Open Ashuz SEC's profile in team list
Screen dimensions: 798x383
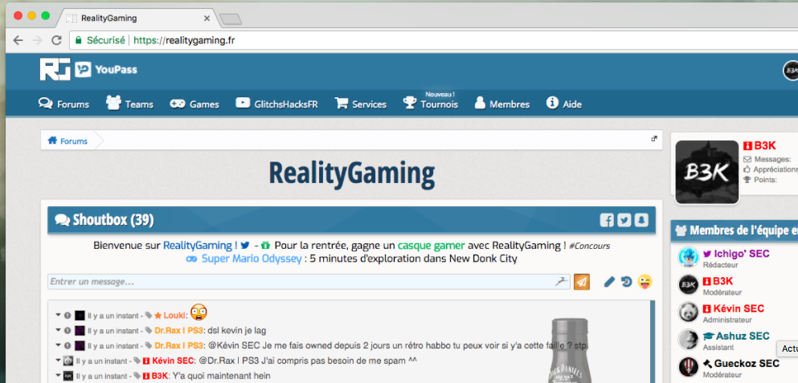(x=743, y=336)
